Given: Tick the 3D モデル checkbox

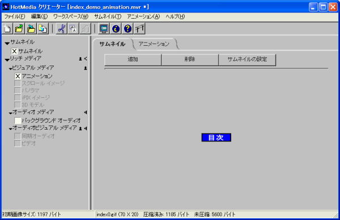Looking at the screenshot, I should (18, 105).
